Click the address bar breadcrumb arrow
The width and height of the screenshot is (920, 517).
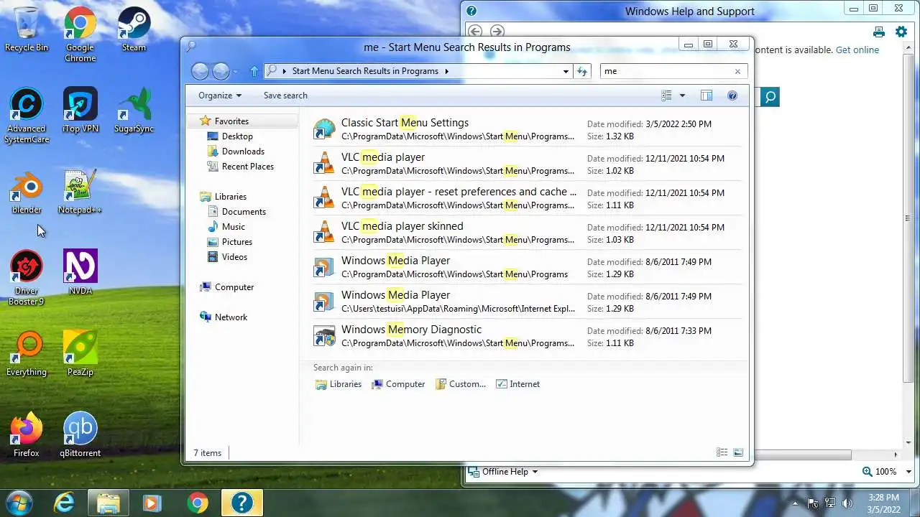[x=446, y=71]
